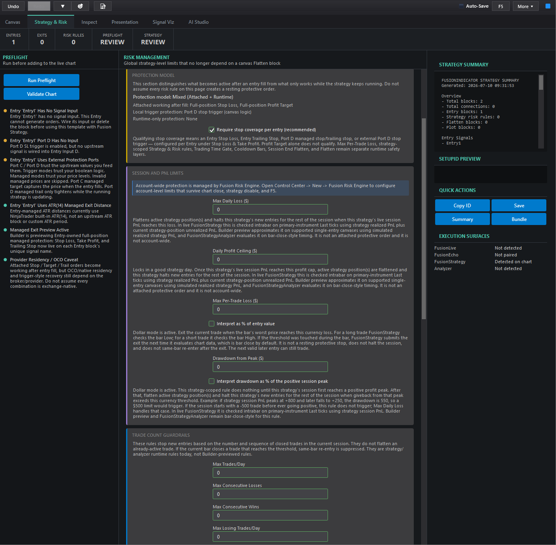Click the FusionEcho 'Not paired' status
This screenshot has width=556, height=545.
506,255
